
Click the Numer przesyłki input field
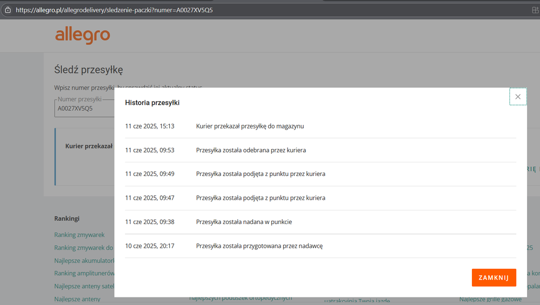[84, 108]
